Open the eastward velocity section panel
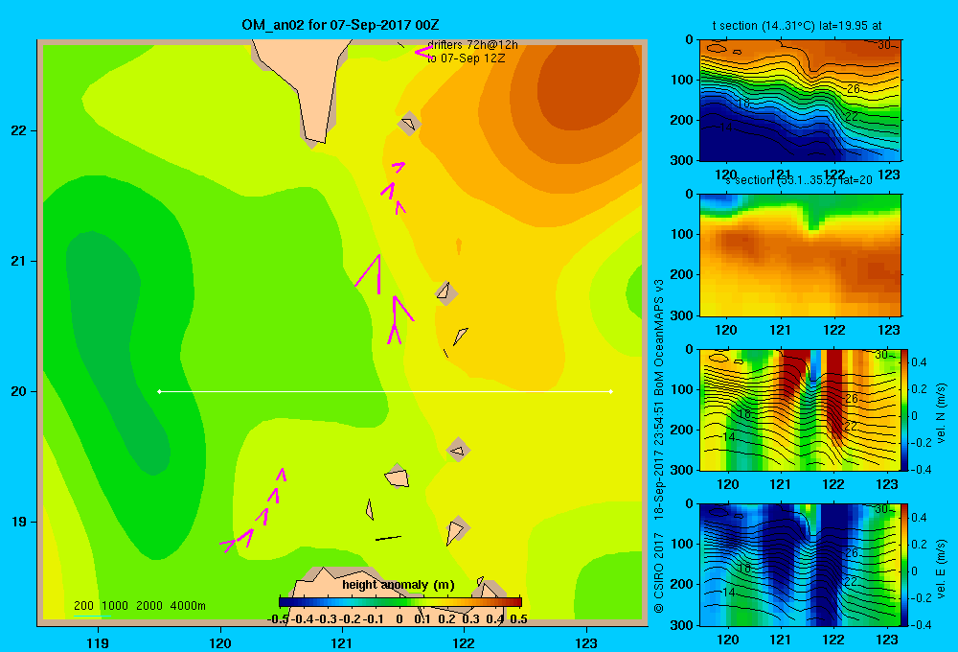The height and width of the screenshot is (652, 958). (x=800, y=565)
